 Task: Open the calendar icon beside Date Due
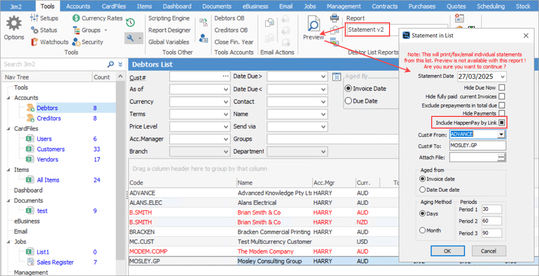click(336, 77)
